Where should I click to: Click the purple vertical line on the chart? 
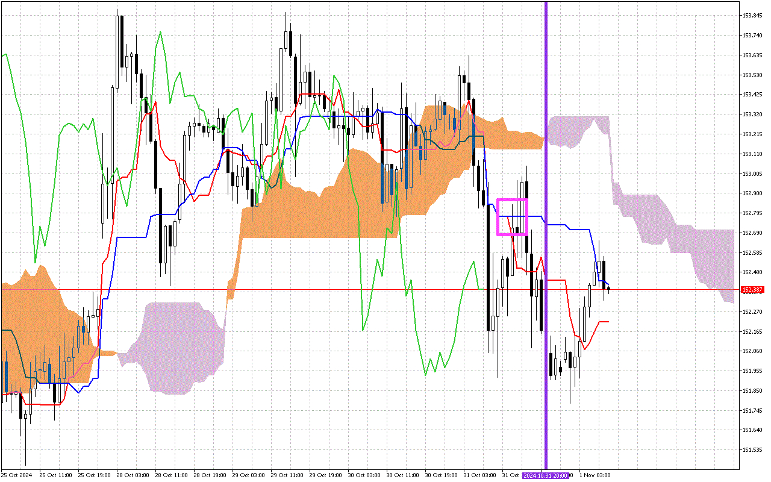tap(546, 235)
